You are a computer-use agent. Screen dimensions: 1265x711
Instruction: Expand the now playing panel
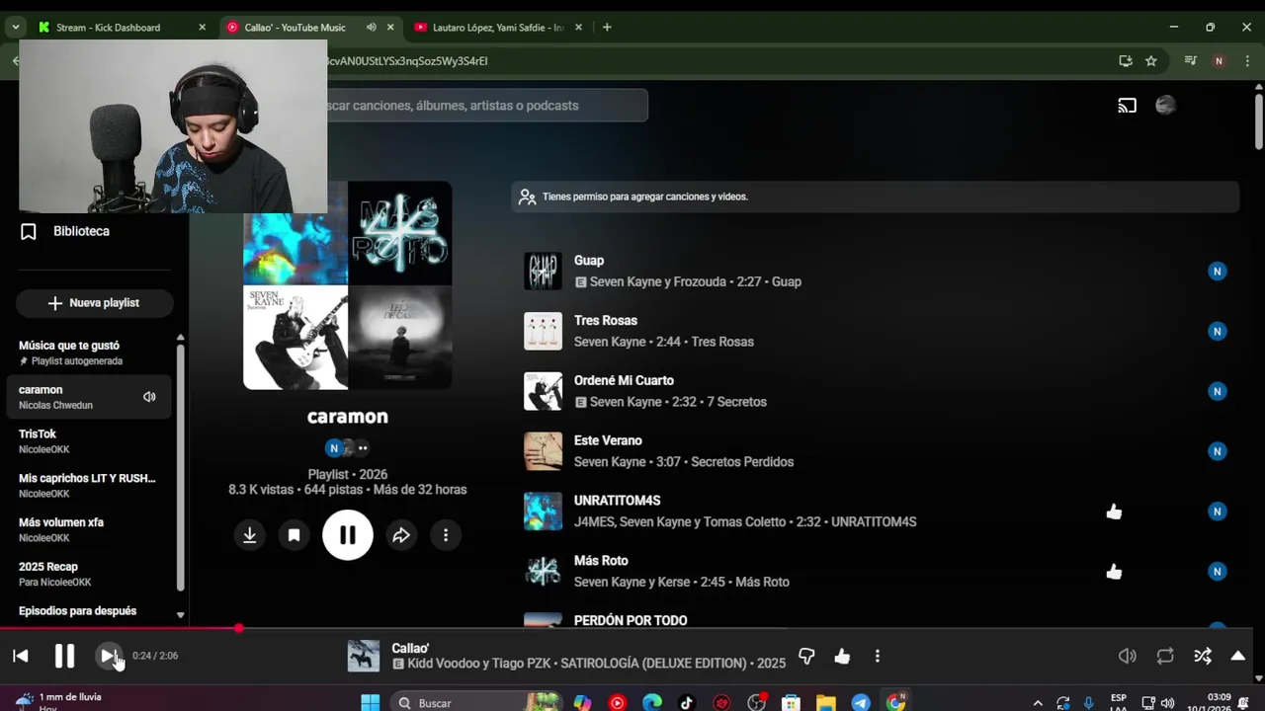point(1237,656)
